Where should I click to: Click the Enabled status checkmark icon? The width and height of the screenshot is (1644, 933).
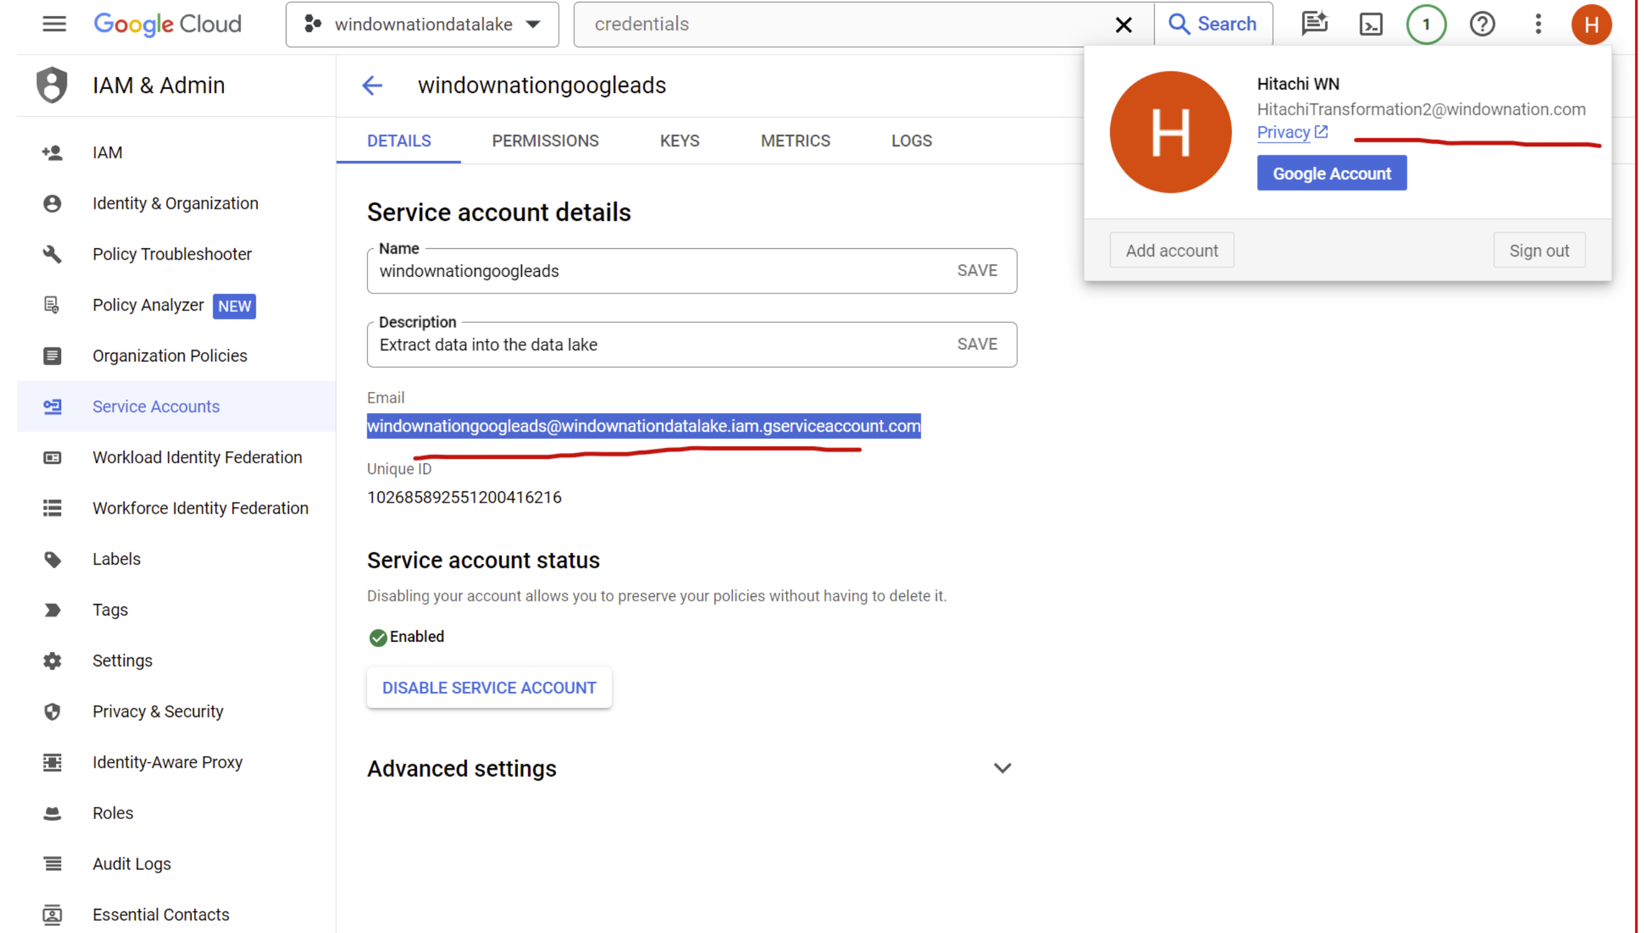[x=378, y=637]
